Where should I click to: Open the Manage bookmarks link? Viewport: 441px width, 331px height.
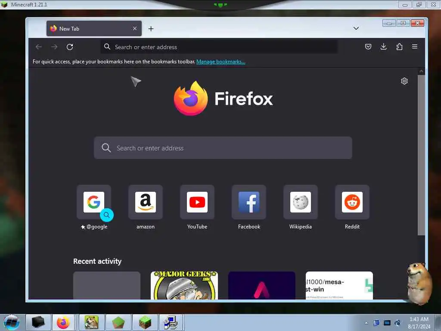221,62
